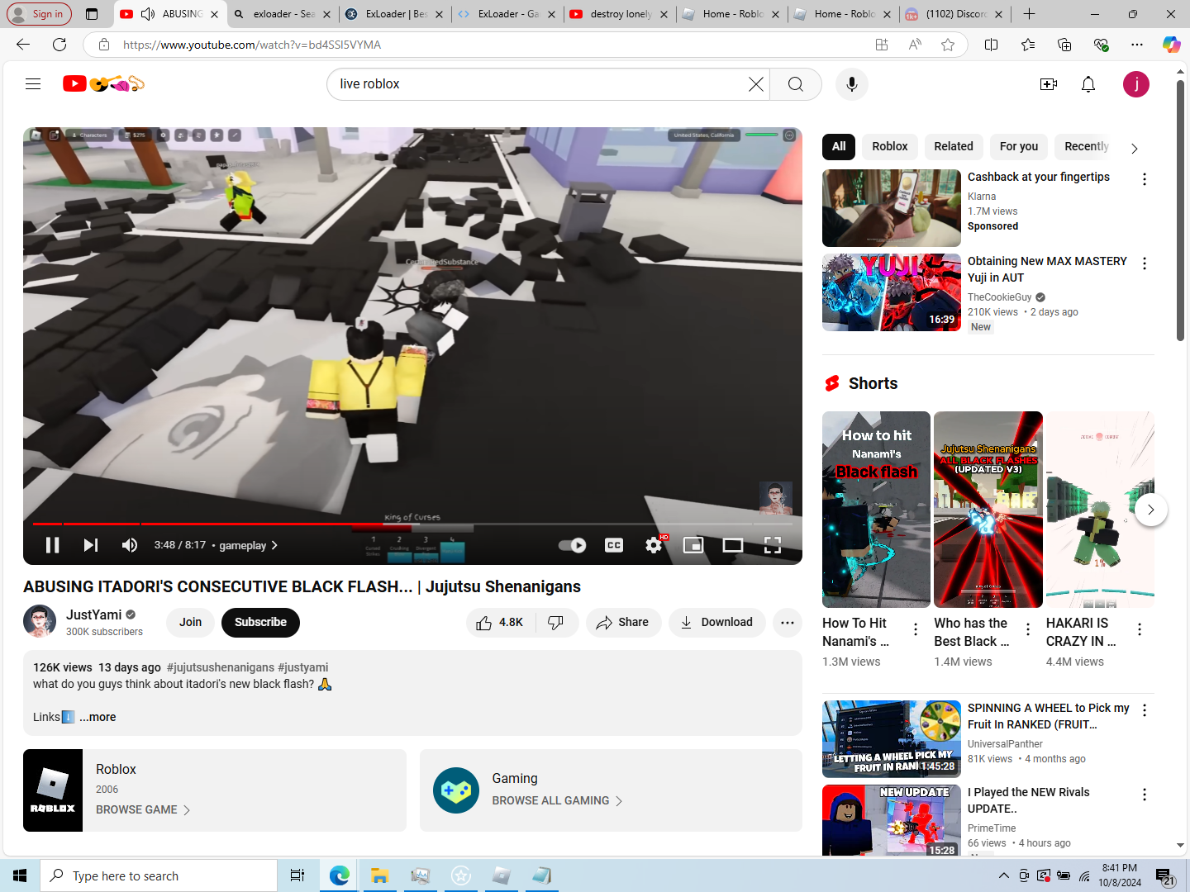The height and width of the screenshot is (892, 1190).
Task: Show more filter chips arrow
Action: click(1135, 148)
